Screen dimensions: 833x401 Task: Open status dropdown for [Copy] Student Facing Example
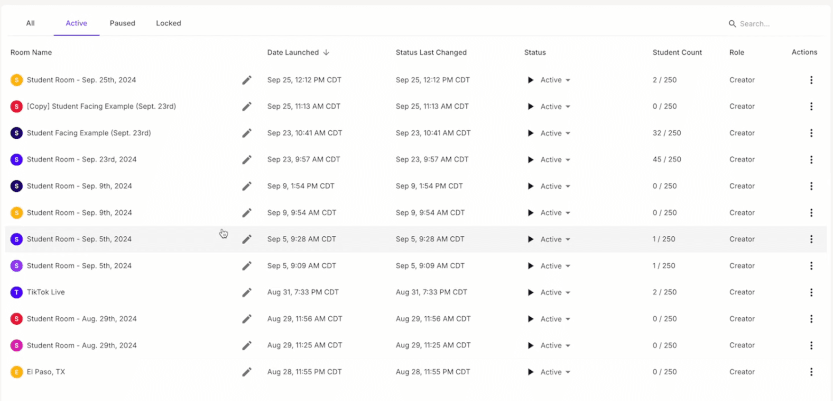568,107
